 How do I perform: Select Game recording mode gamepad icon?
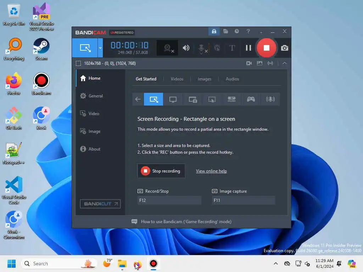coord(251,99)
